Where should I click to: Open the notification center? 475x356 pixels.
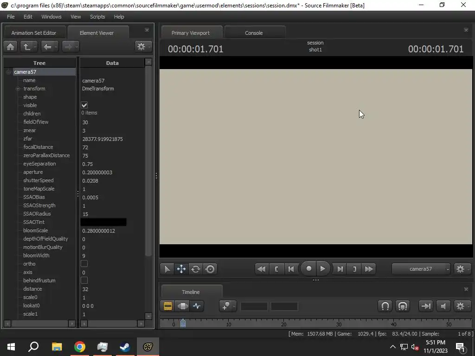click(x=460, y=347)
